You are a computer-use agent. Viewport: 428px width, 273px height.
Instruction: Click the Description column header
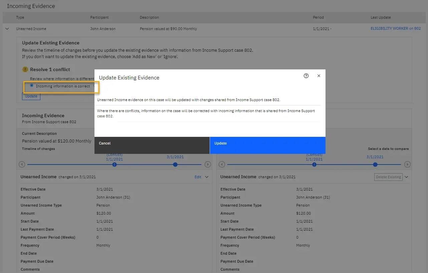[149, 17]
